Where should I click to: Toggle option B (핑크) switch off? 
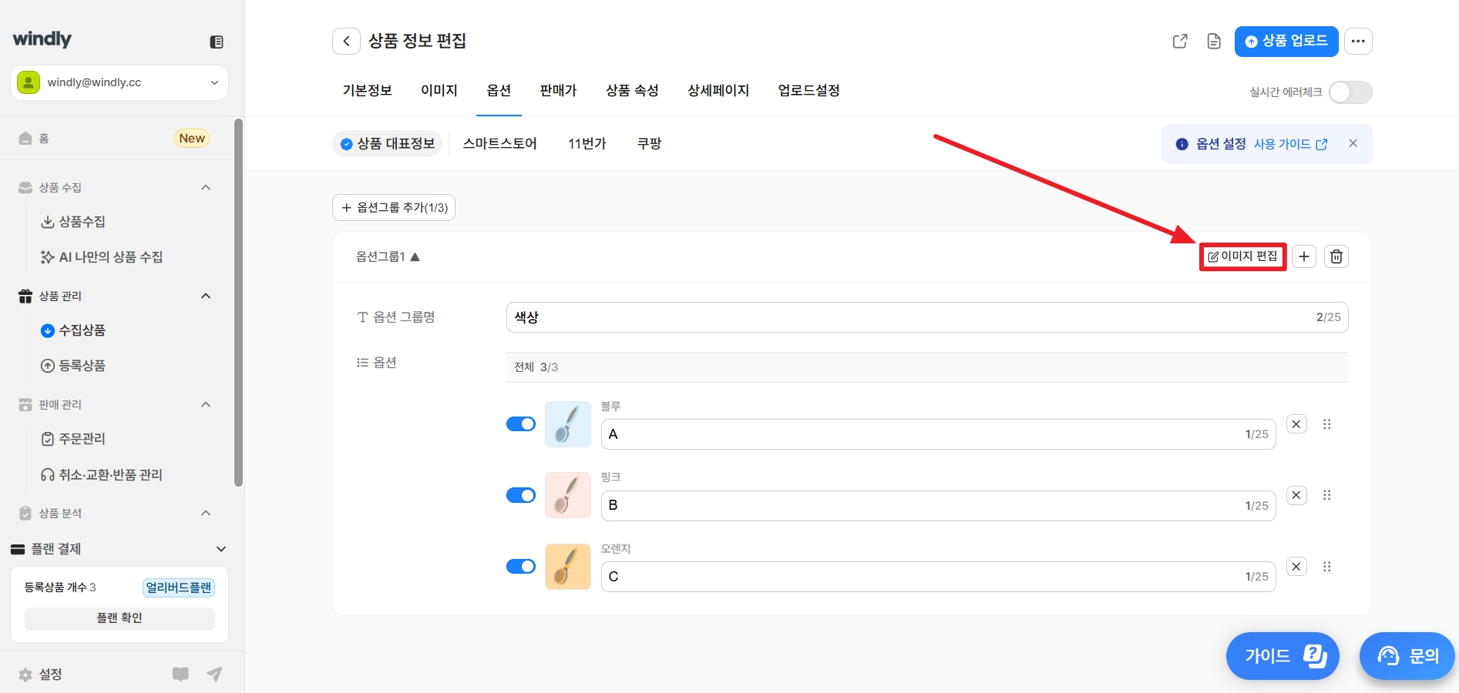tap(521, 495)
